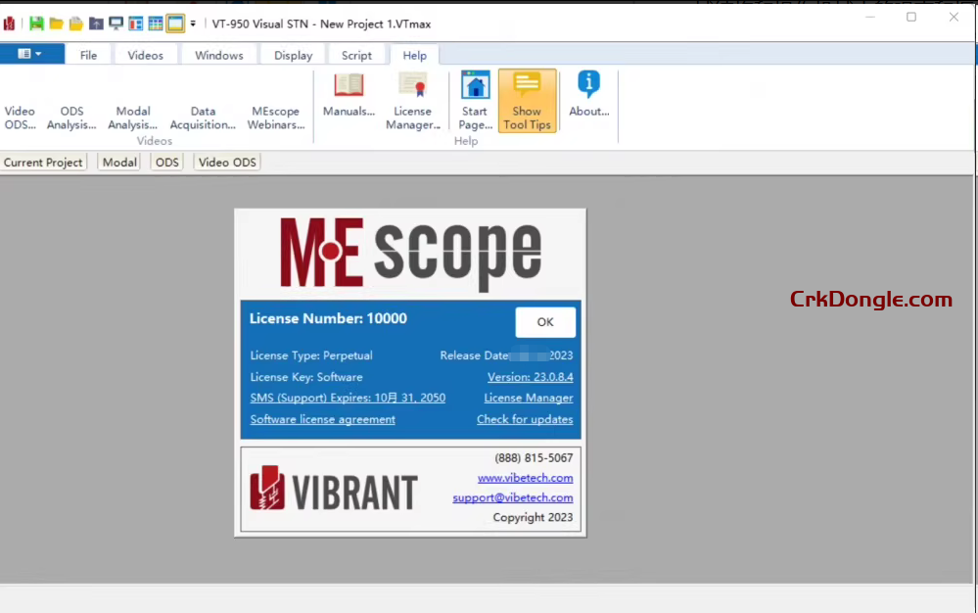
Task: Switch to the Display ribbon tab
Action: click(292, 55)
